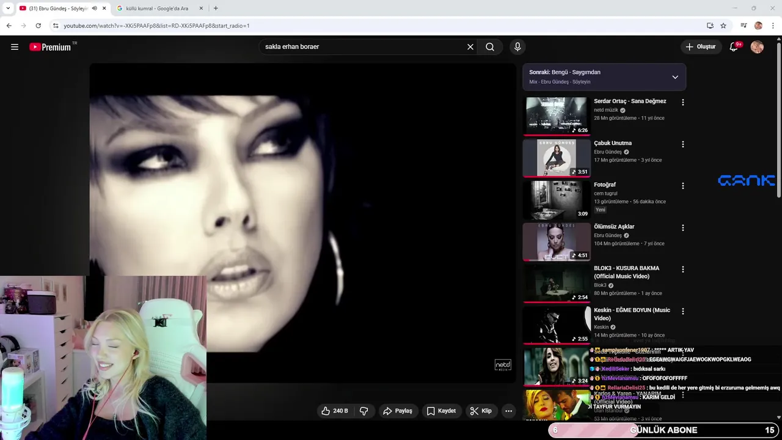Create a clip using Klip
782x440 pixels.
coord(481,411)
